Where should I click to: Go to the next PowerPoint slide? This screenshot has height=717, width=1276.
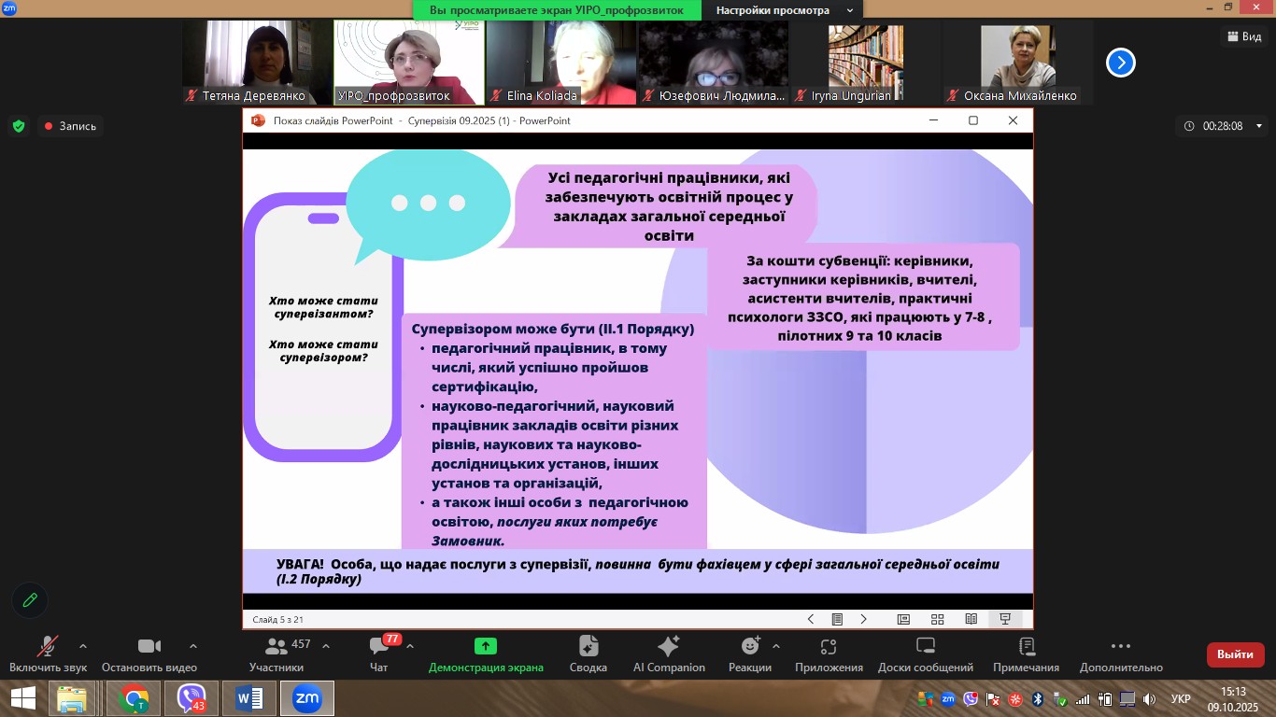tap(864, 619)
